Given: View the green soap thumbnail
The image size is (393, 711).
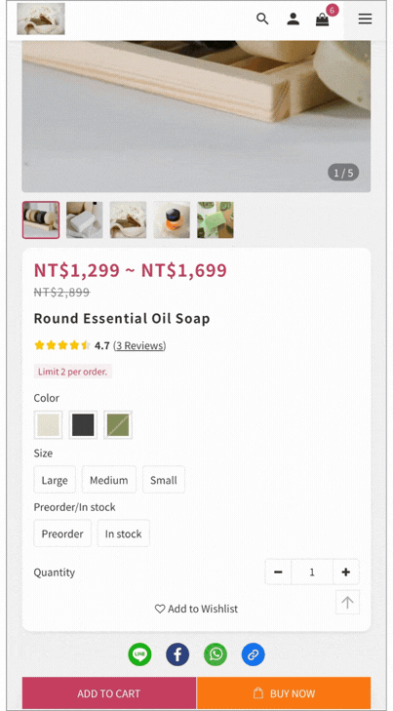Looking at the screenshot, I should [x=216, y=219].
